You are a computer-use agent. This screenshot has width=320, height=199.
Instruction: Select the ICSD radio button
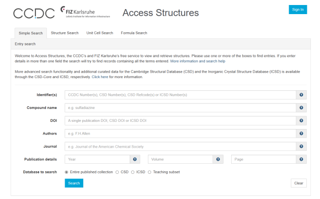tap(133, 172)
